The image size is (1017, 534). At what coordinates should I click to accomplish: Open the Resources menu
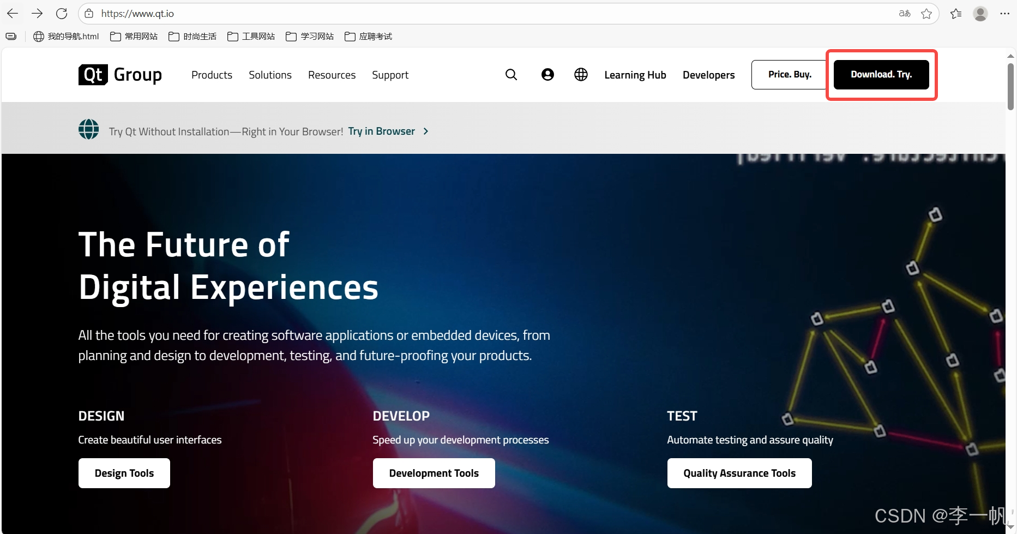[x=332, y=75]
